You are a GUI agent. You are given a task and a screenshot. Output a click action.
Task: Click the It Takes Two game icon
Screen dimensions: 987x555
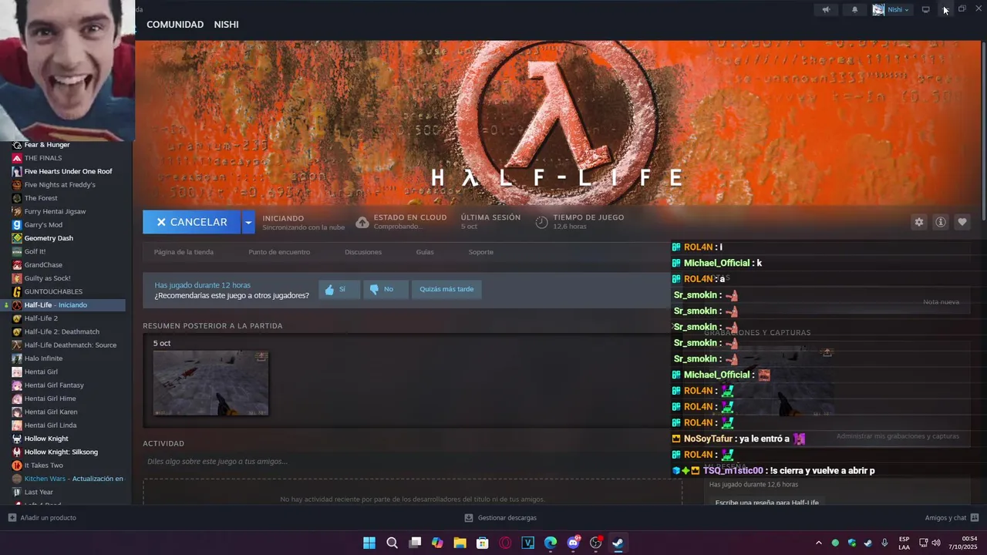(x=17, y=466)
